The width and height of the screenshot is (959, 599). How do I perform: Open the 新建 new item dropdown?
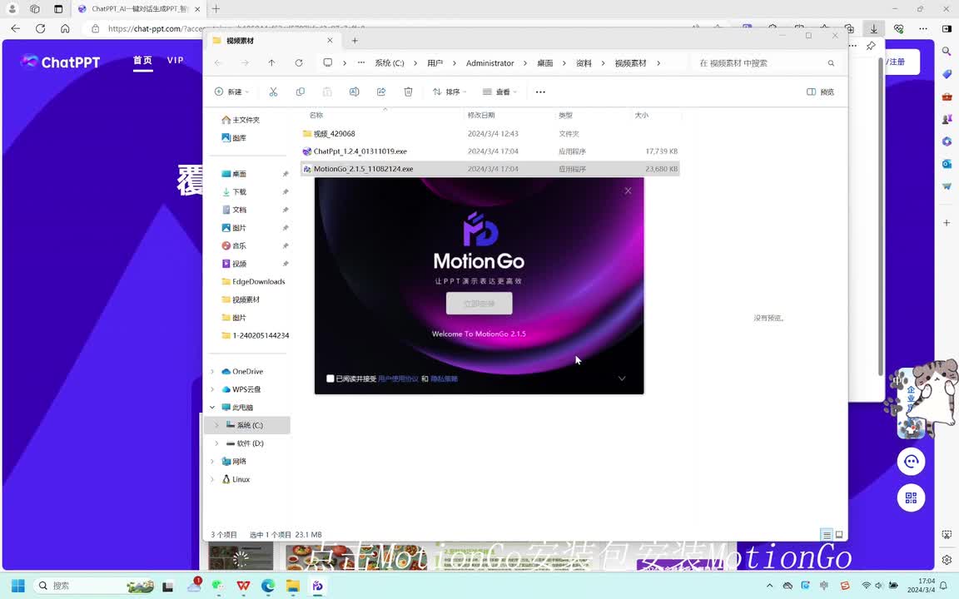[231, 92]
